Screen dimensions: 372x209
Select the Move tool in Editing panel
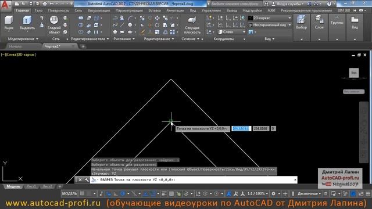tap(157, 18)
